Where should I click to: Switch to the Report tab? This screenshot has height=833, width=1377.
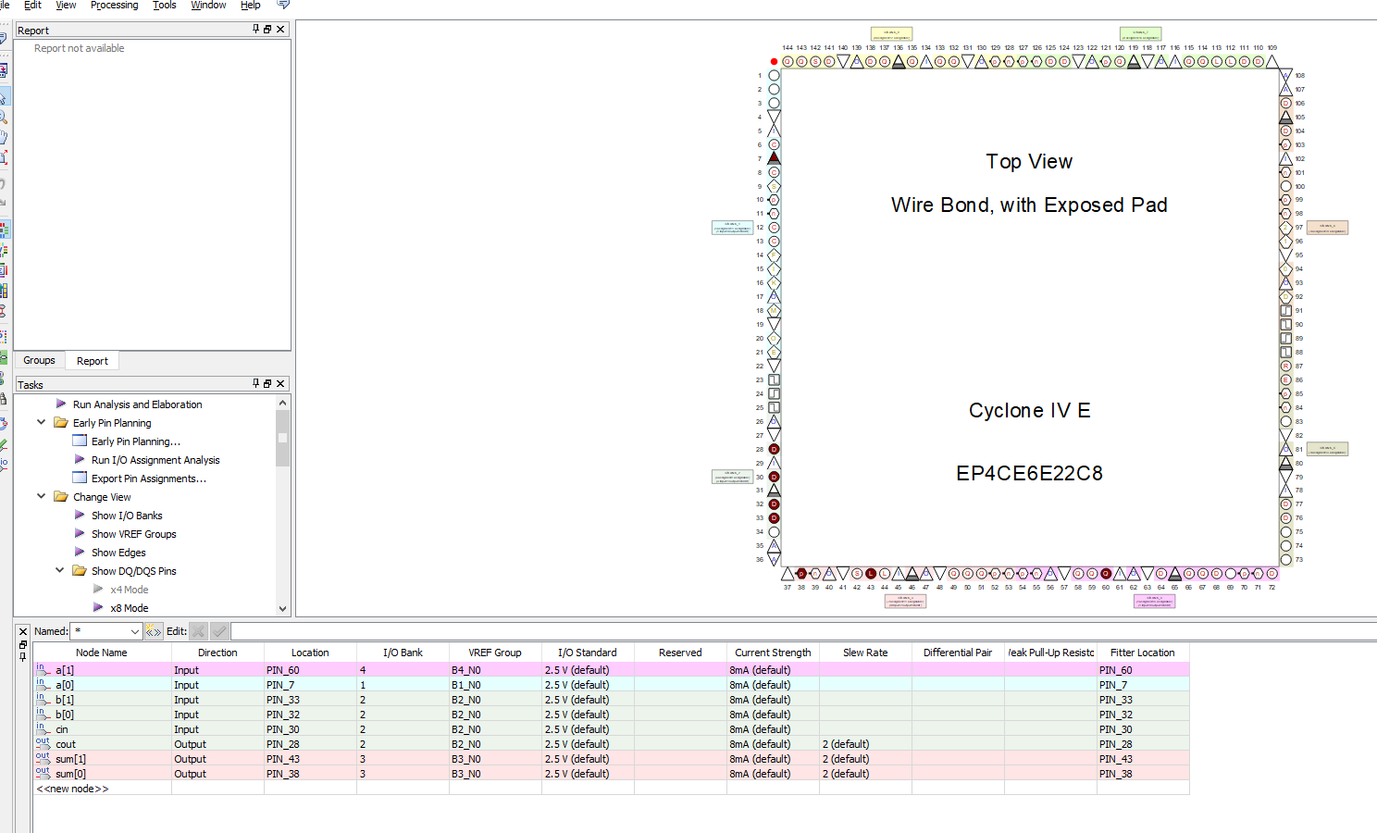tap(93, 361)
